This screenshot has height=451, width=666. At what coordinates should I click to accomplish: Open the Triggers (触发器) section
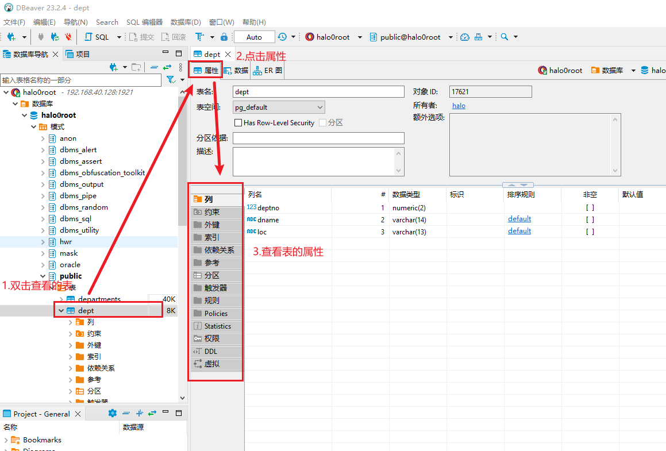217,288
